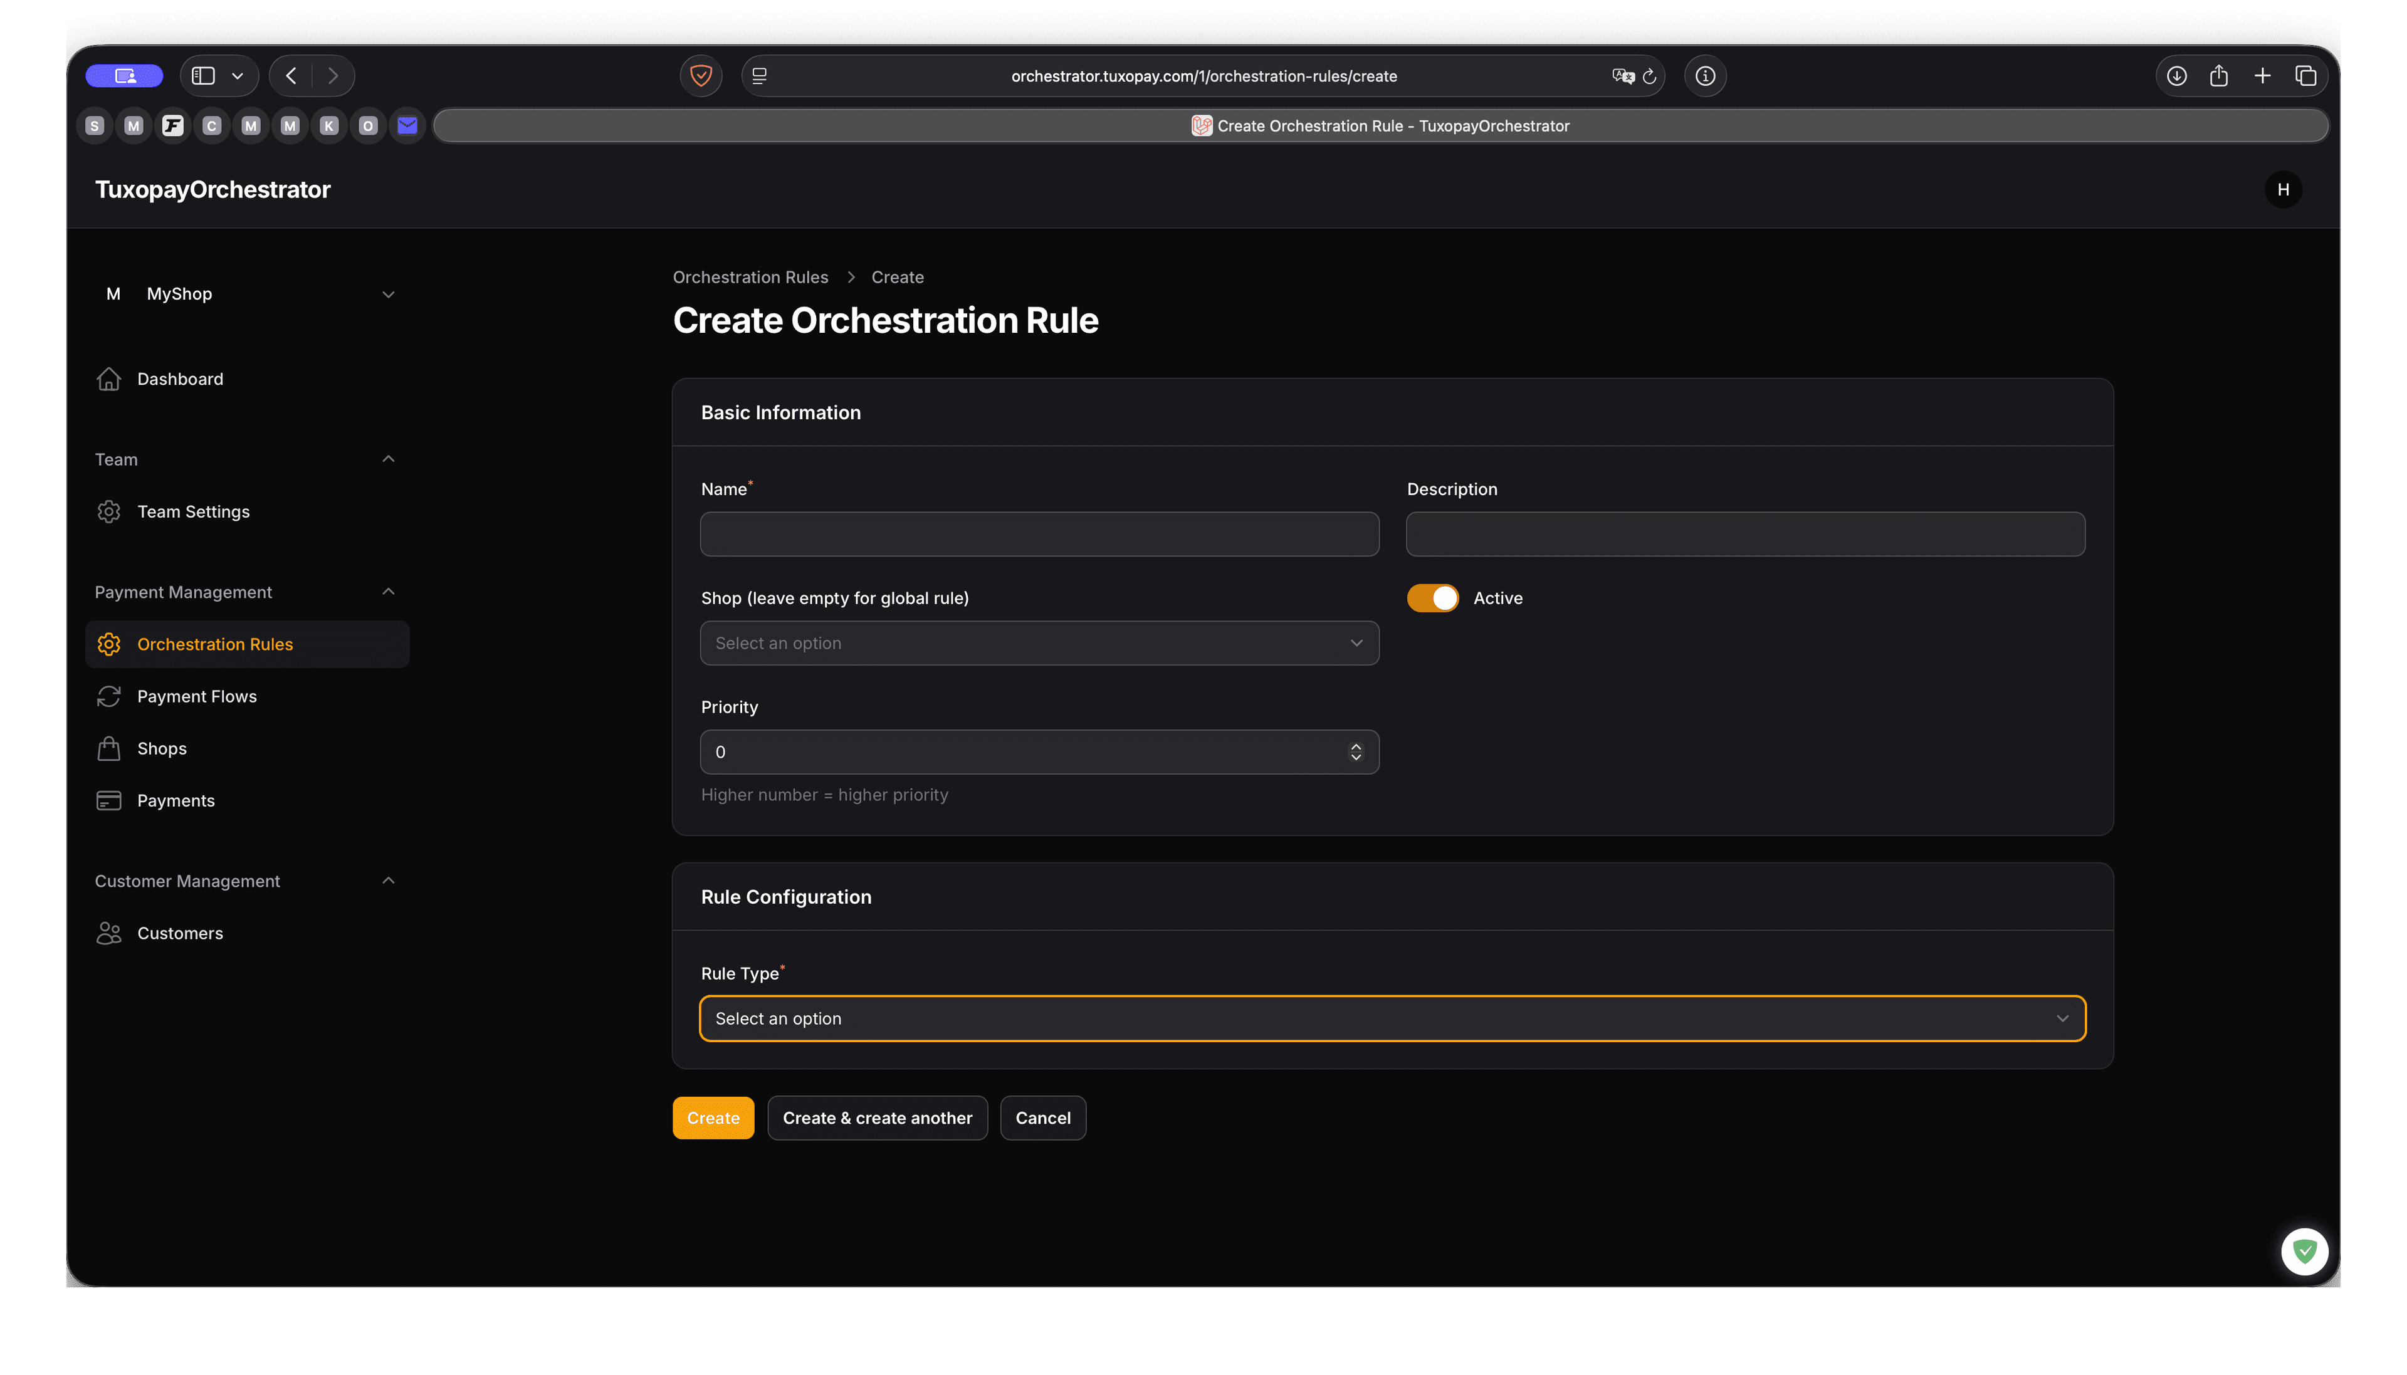Toggle the Active switch off

click(1432, 598)
